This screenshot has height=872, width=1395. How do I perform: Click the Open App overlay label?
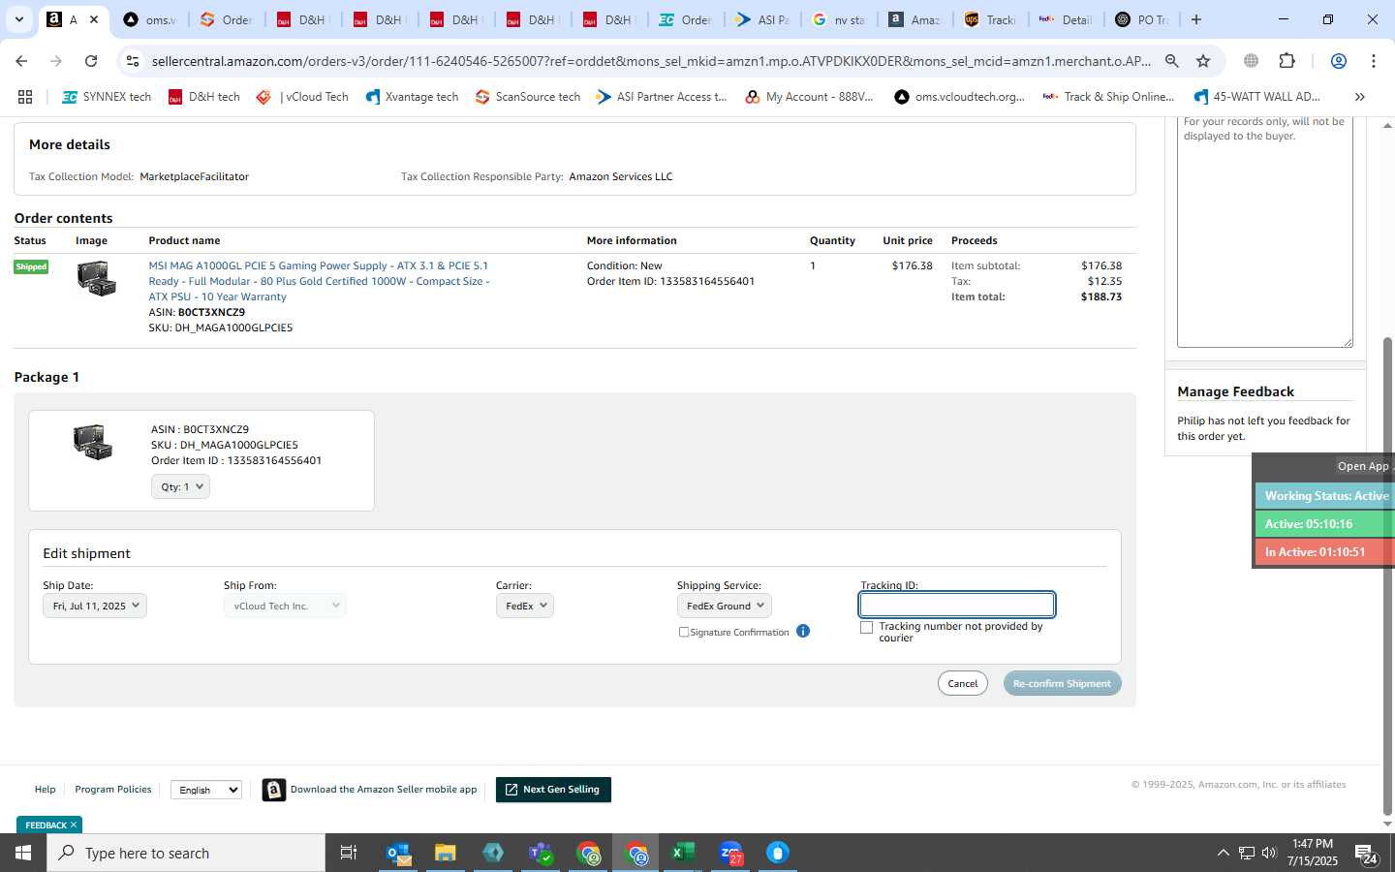[x=1363, y=466]
